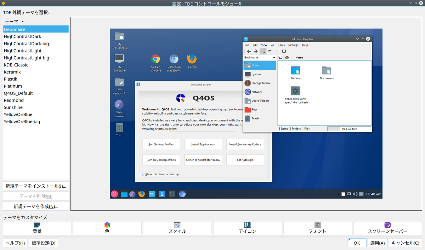Click the split view icon in Dolphin toolbar

coord(284,51)
